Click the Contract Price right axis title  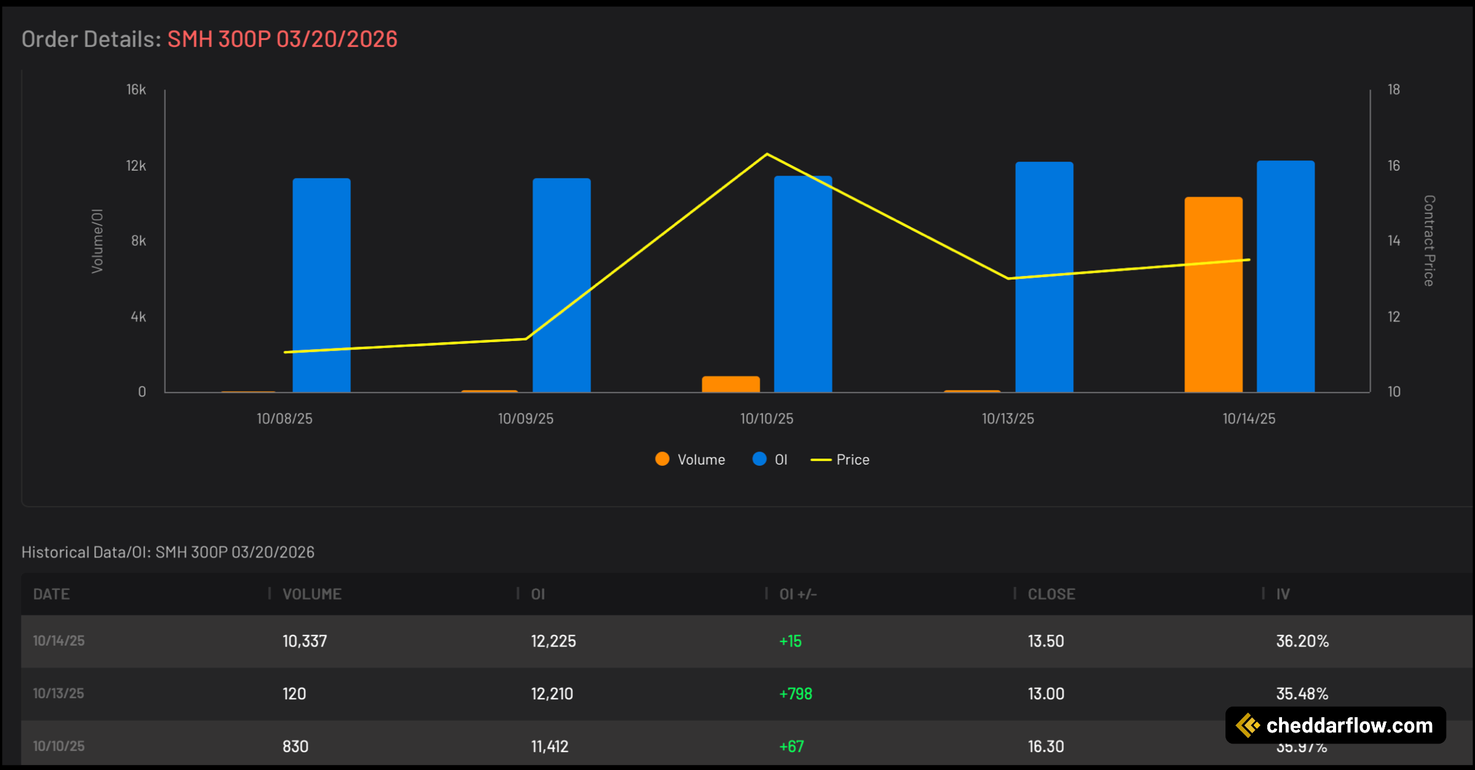(x=1430, y=241)
